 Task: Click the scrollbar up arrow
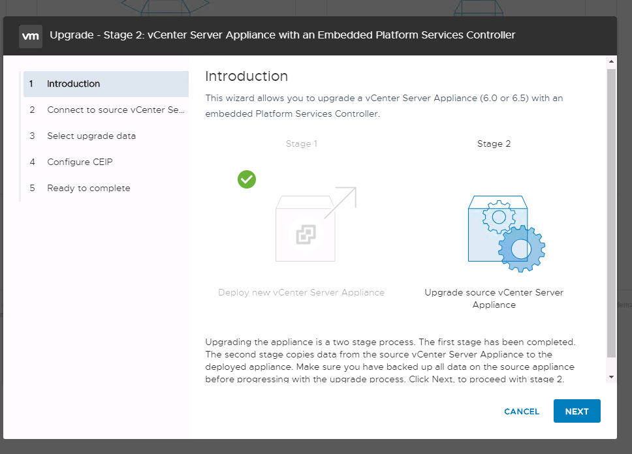612,61
